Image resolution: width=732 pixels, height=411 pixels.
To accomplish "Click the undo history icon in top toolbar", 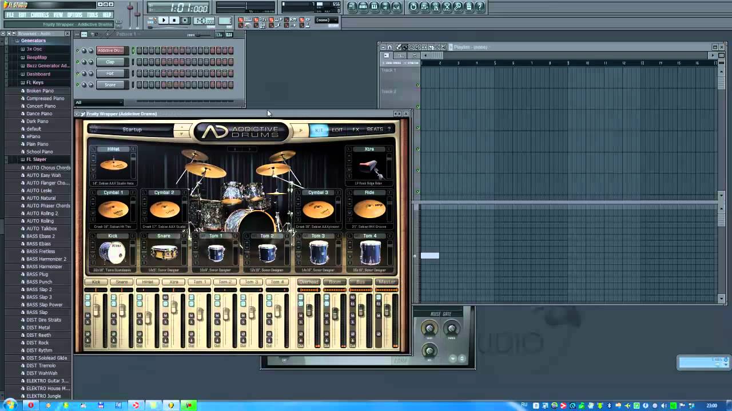I will point(413,7).
